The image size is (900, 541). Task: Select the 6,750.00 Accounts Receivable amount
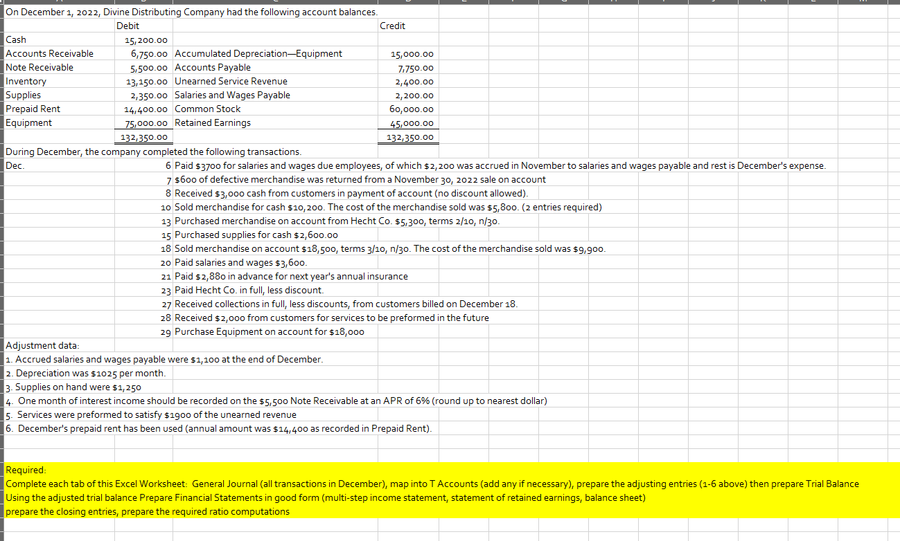(x=150, y=53)
